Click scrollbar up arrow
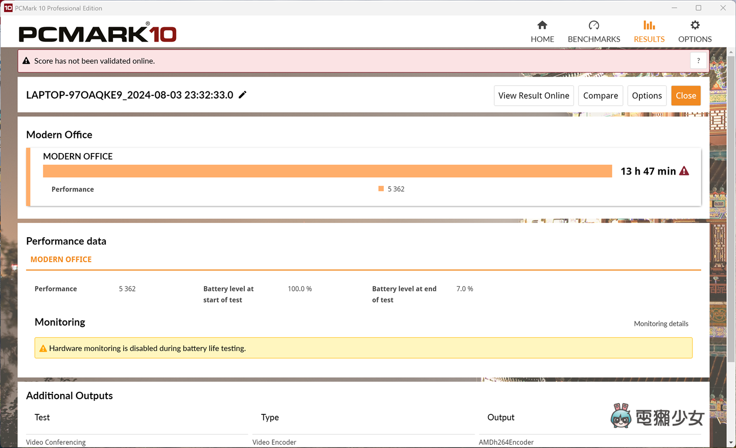 [731, 53]
